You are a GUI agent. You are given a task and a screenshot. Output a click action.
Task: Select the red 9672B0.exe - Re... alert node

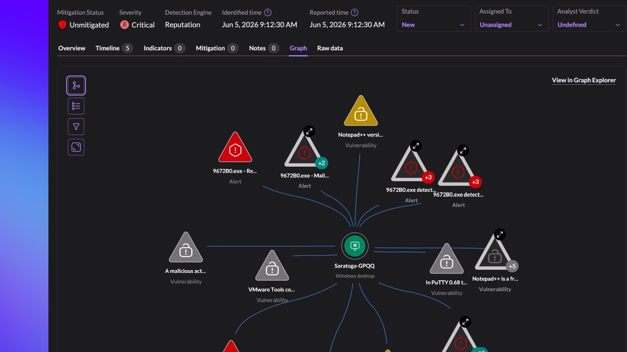click(x=235, y=148)
